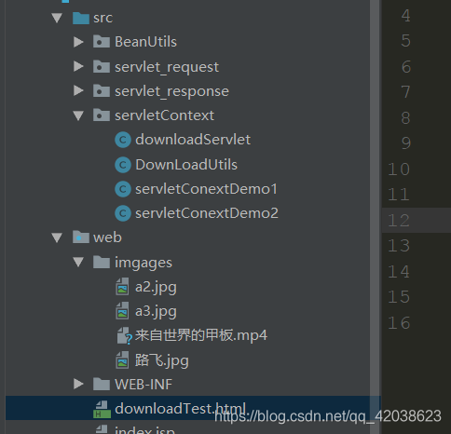Select the 路飞.jpg file
This screenshot has height=434, width=451.
click(x=162, y=360)
